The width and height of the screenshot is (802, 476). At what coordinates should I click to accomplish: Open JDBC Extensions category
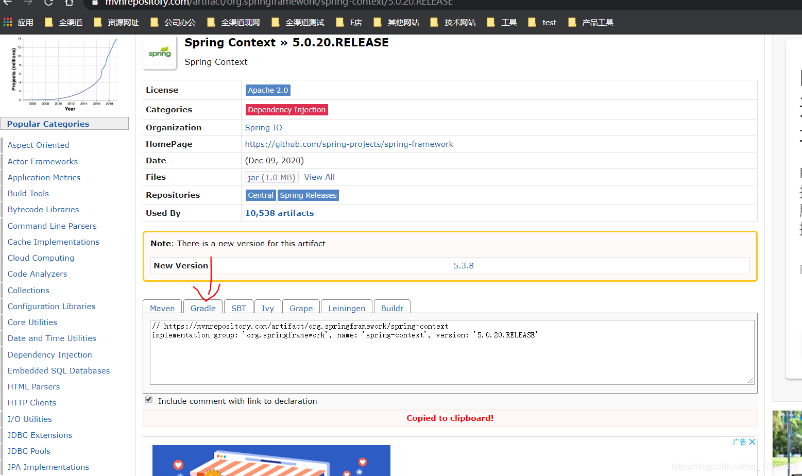click(40, 435)
